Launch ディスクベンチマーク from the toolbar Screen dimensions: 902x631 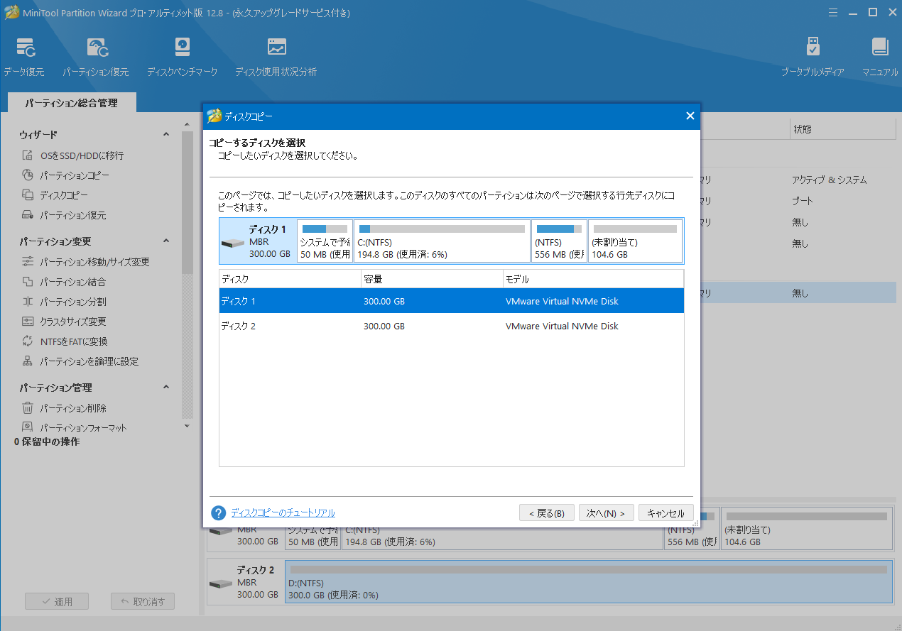(x=183, y=55)
